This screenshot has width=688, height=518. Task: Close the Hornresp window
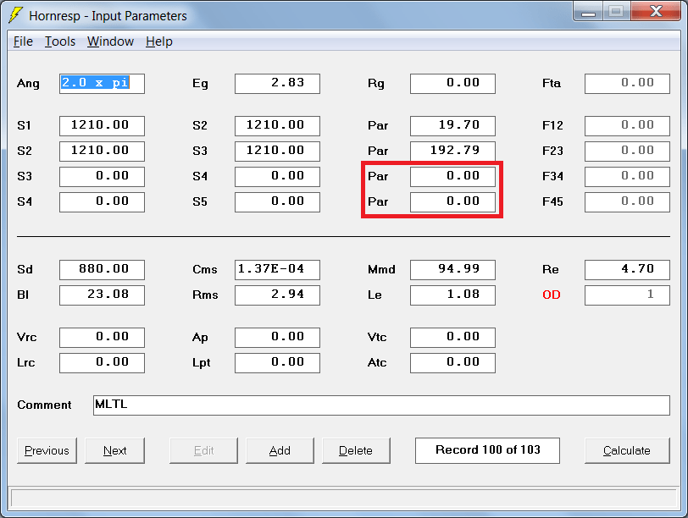(x=656, y=12)
